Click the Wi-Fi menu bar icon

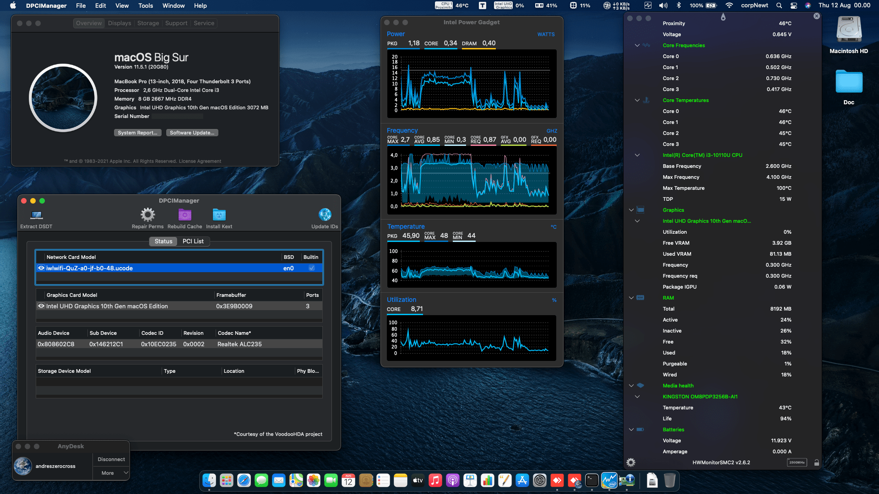coord(729,5)
